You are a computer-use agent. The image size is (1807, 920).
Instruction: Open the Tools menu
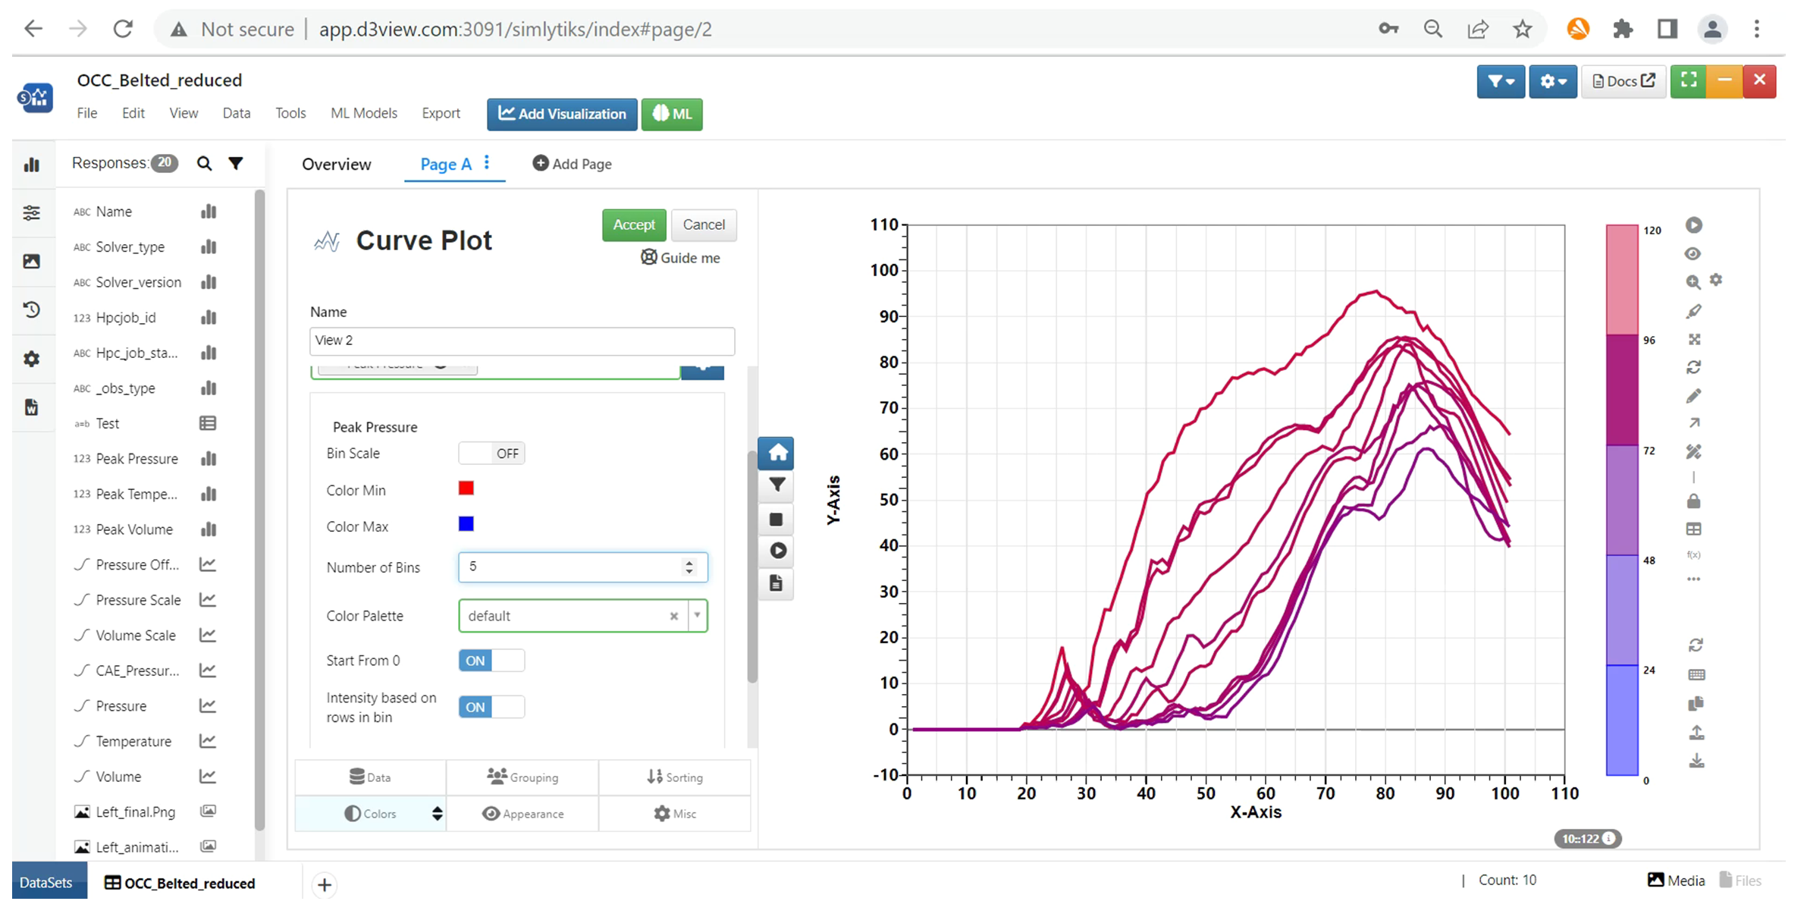tap(290, 113)
